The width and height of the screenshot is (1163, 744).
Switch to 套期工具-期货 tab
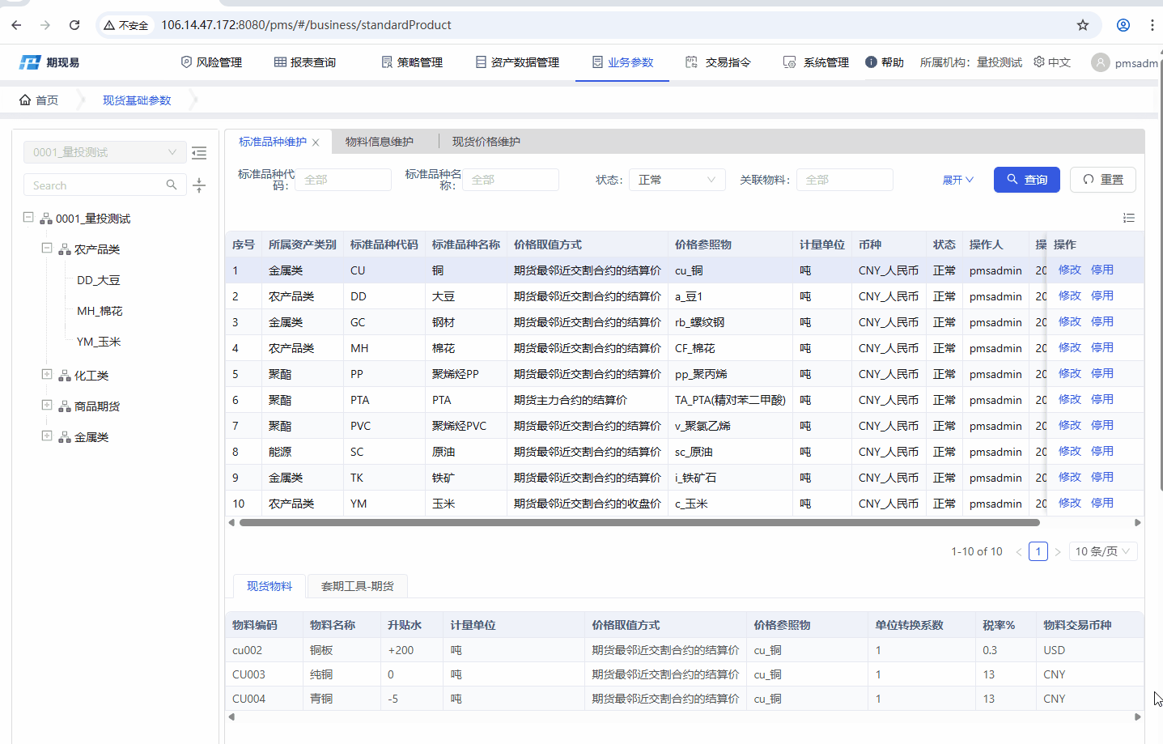coord(357,586)
